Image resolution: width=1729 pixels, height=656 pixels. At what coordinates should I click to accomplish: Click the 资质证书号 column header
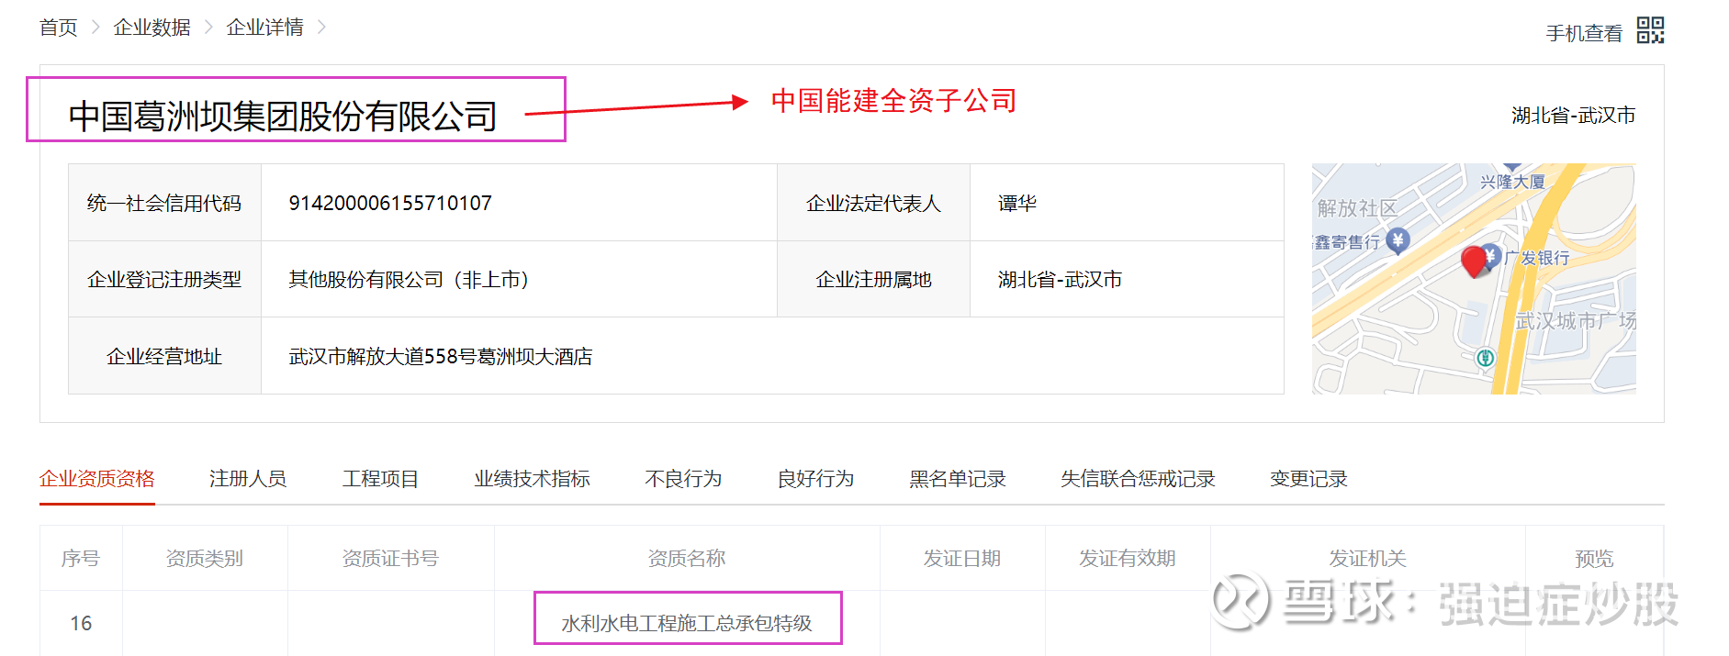tap(391, 558)
